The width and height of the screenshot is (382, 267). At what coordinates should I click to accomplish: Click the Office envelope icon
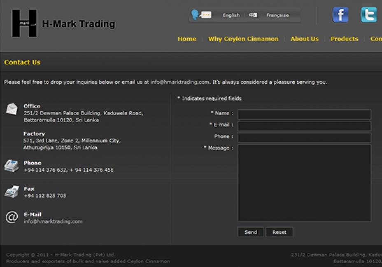(12, 109)
